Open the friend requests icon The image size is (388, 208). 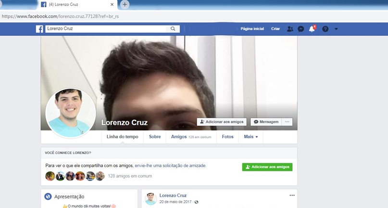pyautogui.click(x=289, y=29)
